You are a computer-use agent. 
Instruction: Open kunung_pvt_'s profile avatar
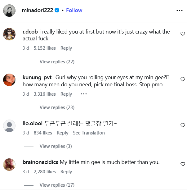(x=9, y=80)
